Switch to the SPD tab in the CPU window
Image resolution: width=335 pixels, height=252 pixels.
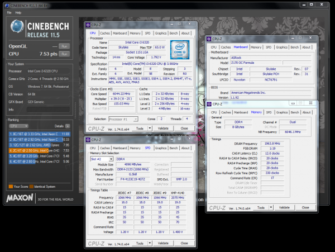tap(147, 34)
